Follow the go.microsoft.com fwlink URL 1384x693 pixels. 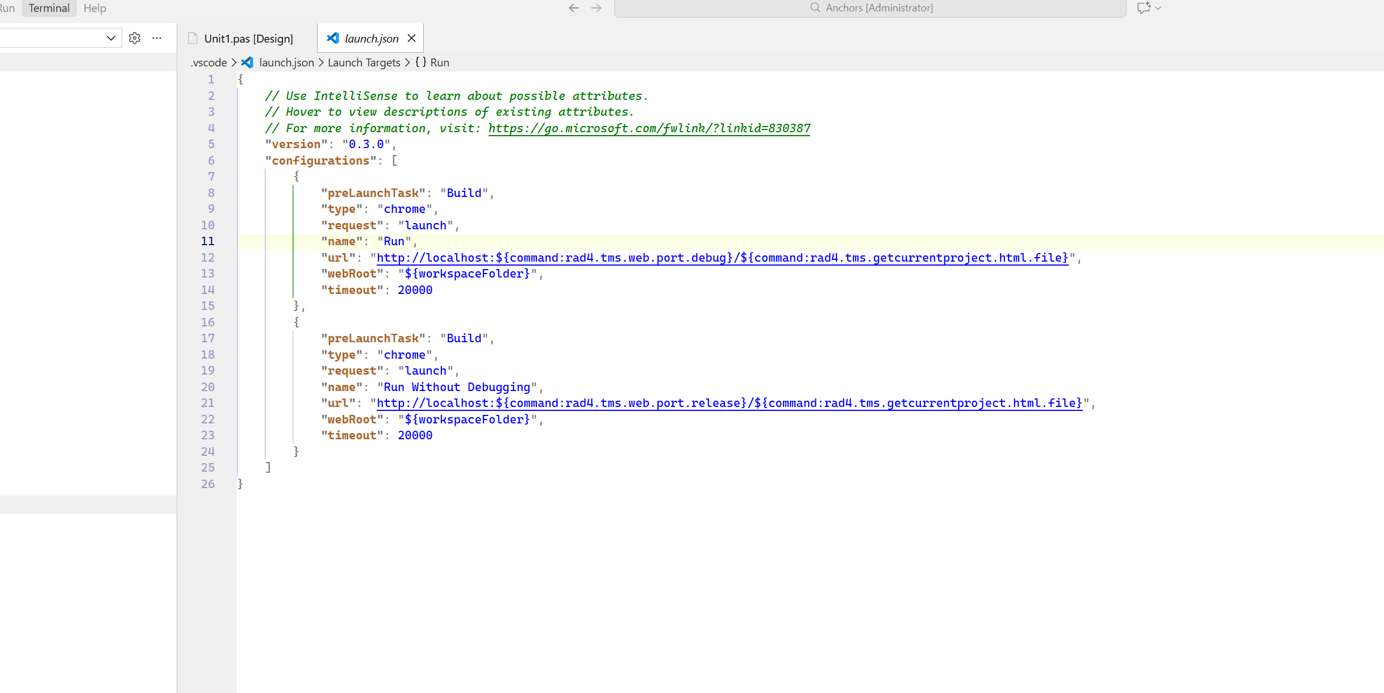(649, 128)
